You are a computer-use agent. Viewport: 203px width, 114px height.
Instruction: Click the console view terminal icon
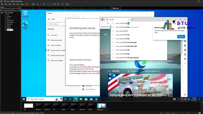coord(63,4)
